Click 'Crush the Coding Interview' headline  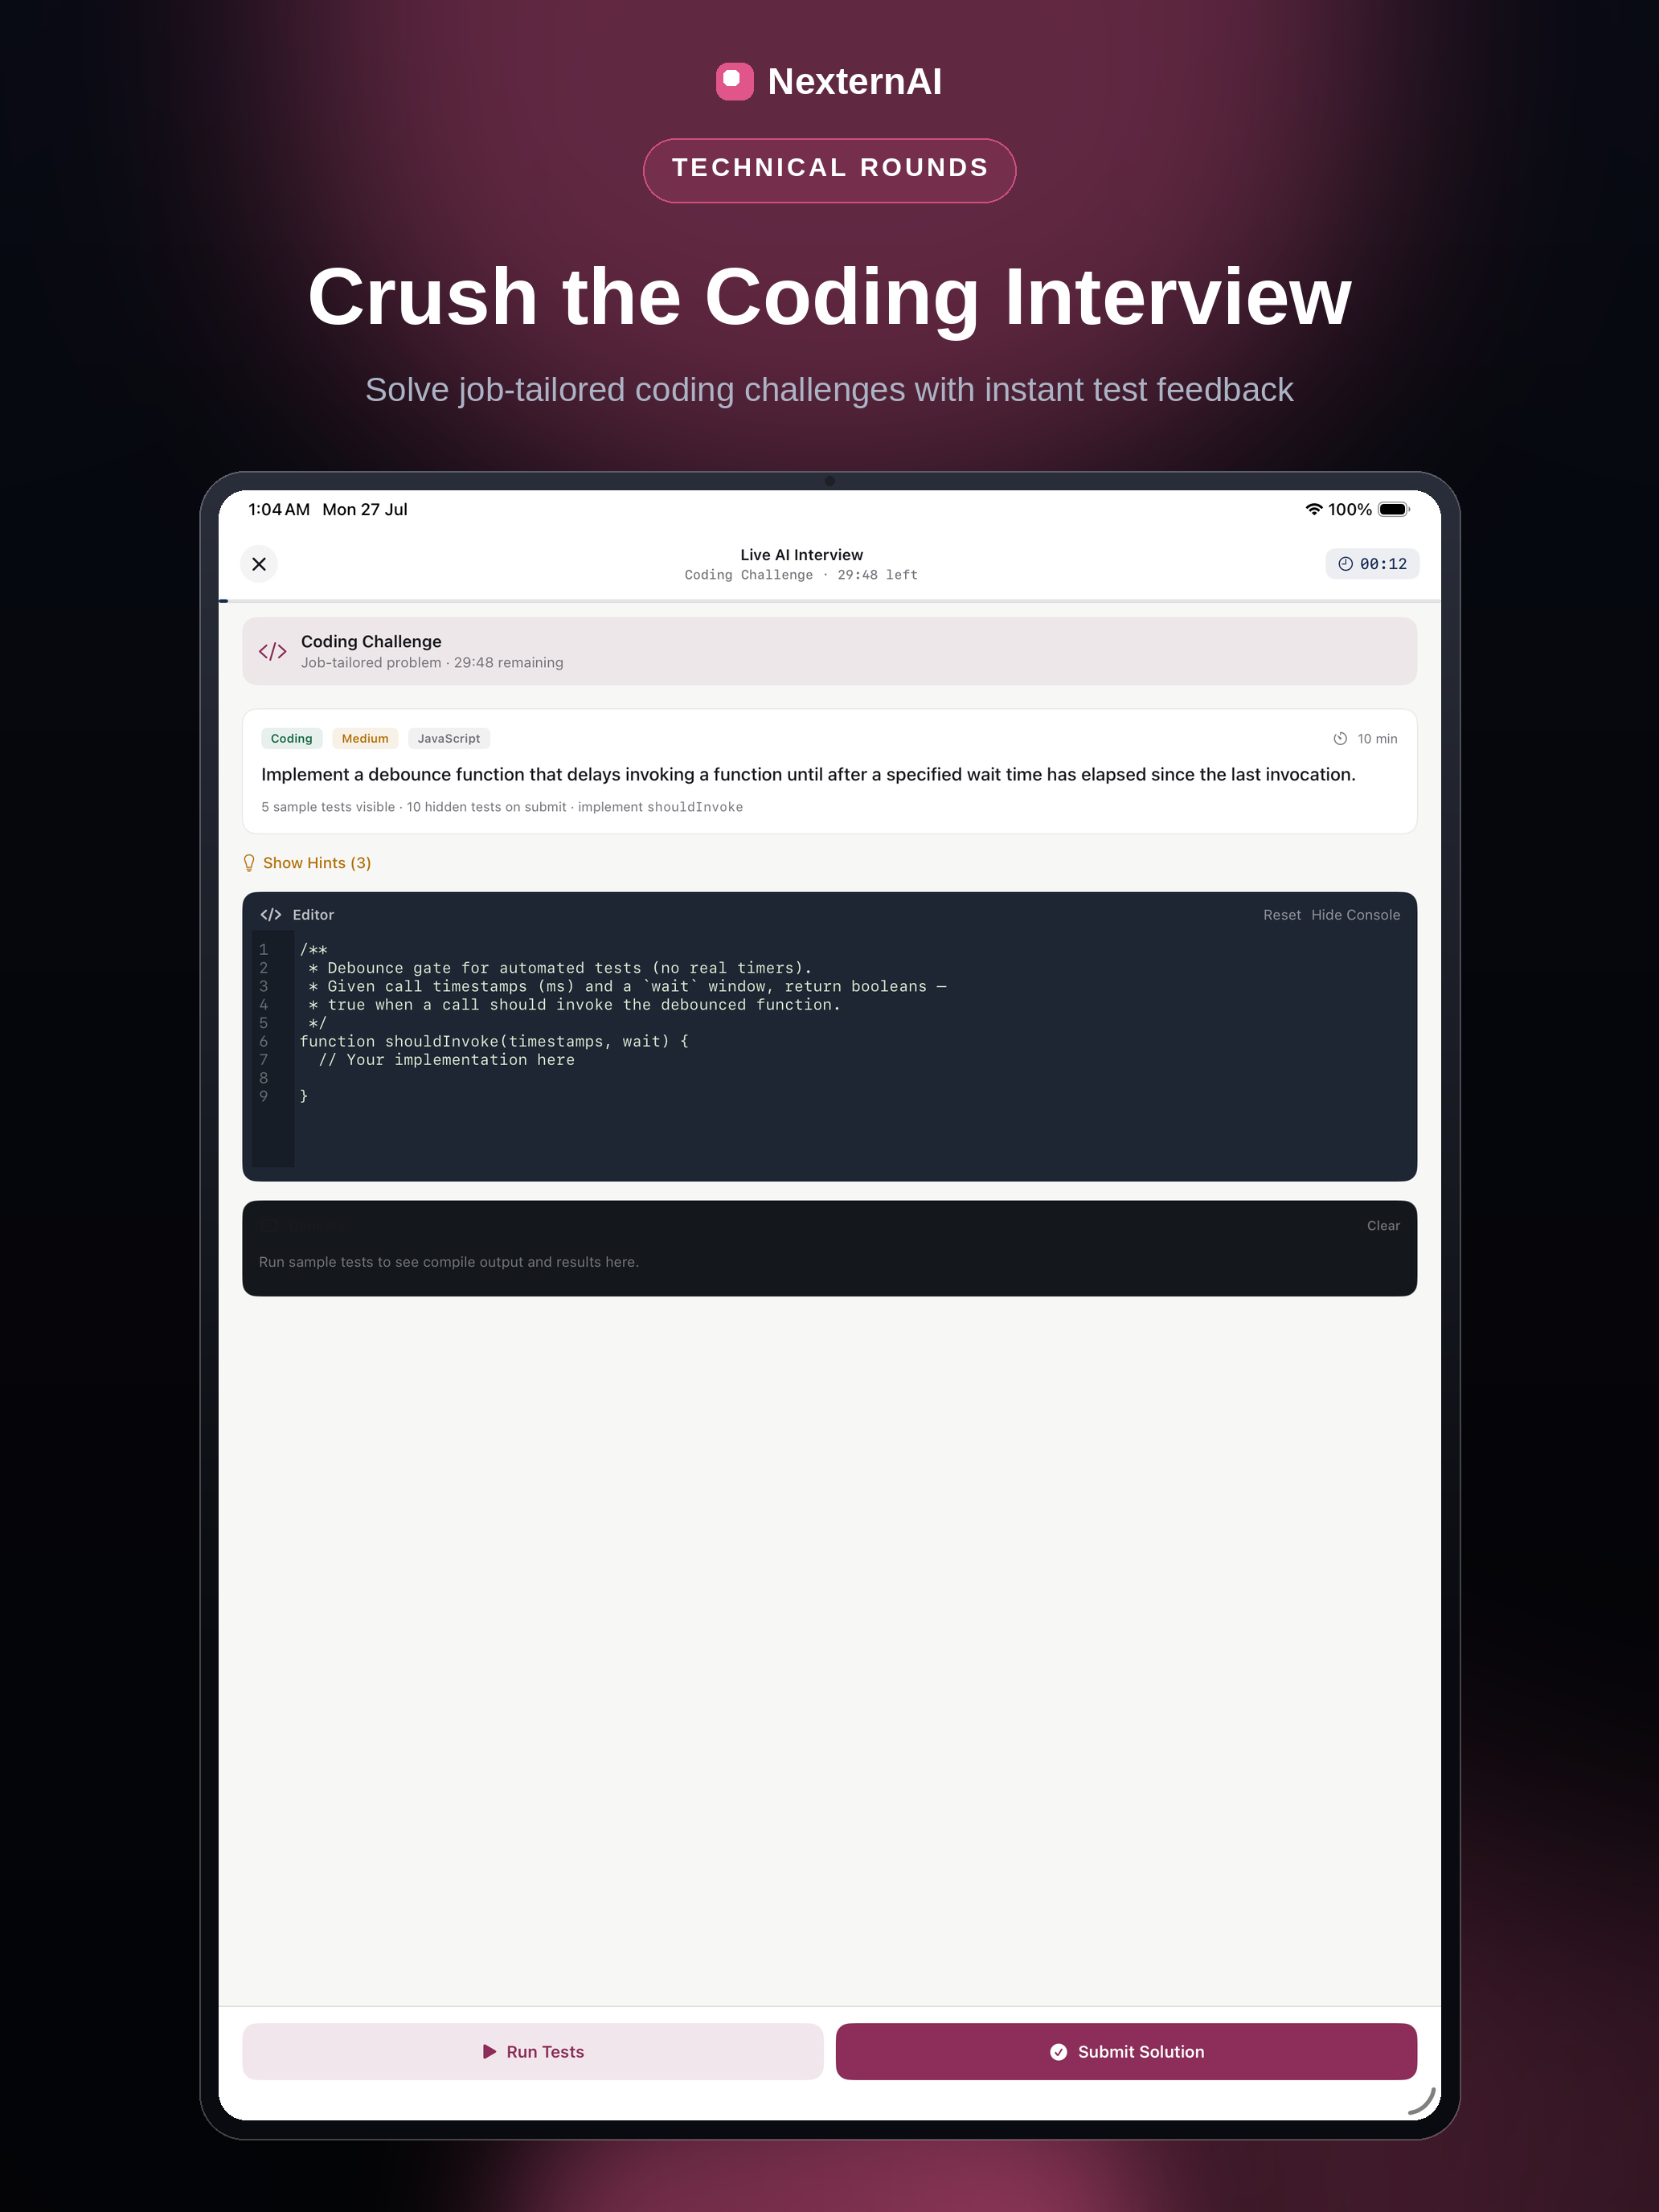(829, 297)
